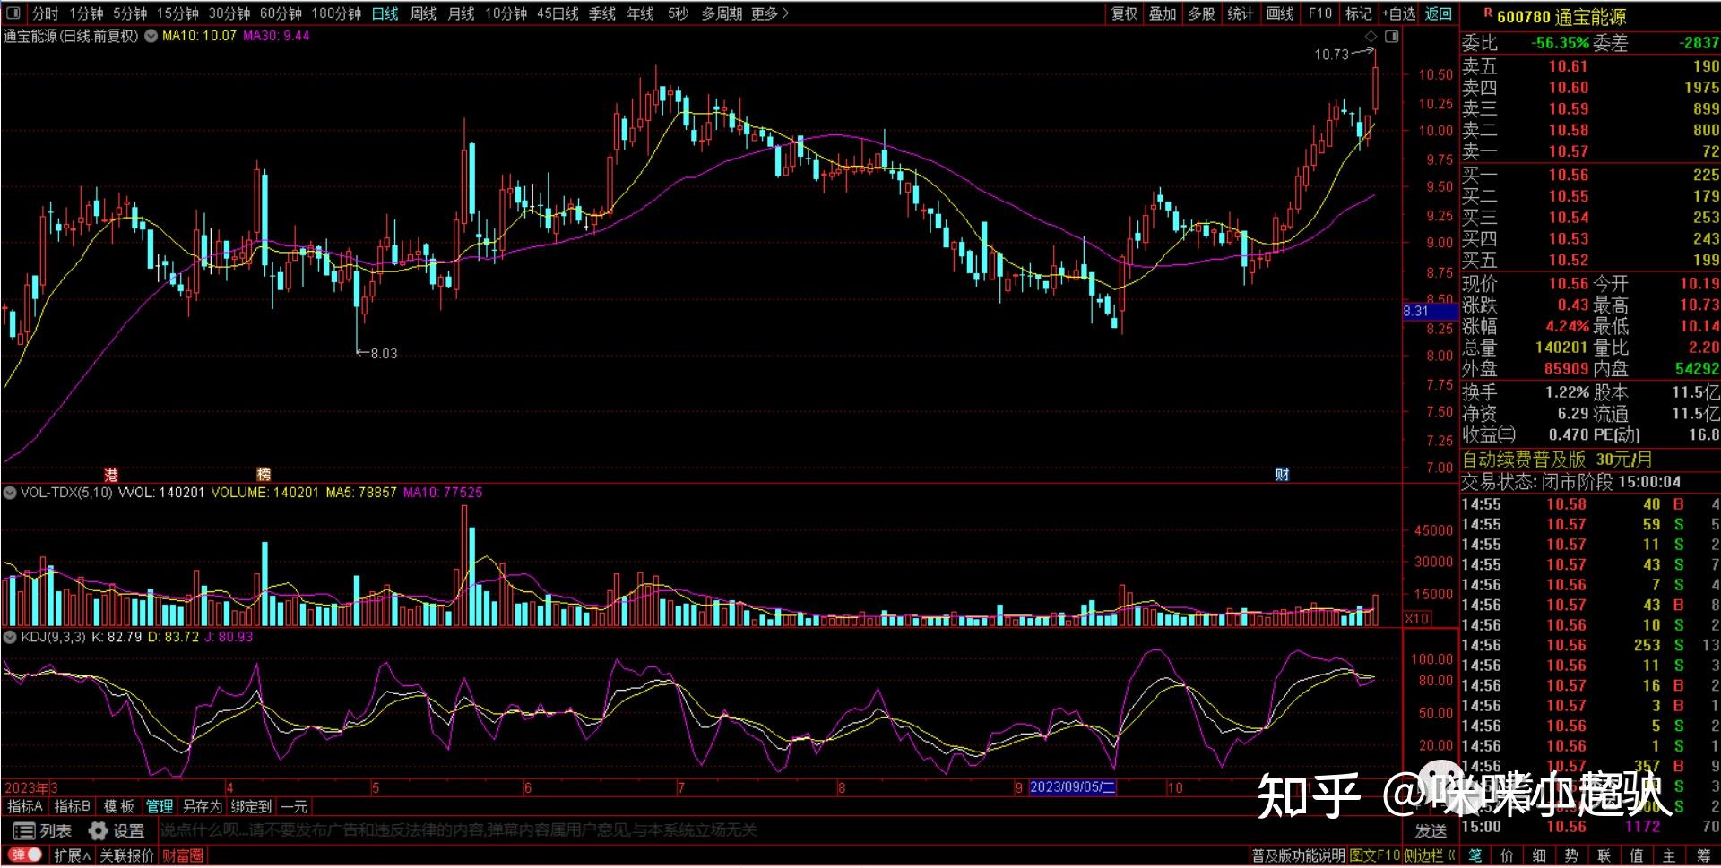Open 普及版功能说明 link
Image resolution: width=1721 pixels, height=868 pixels.
pyautogui.click(x=1298, y=855)
